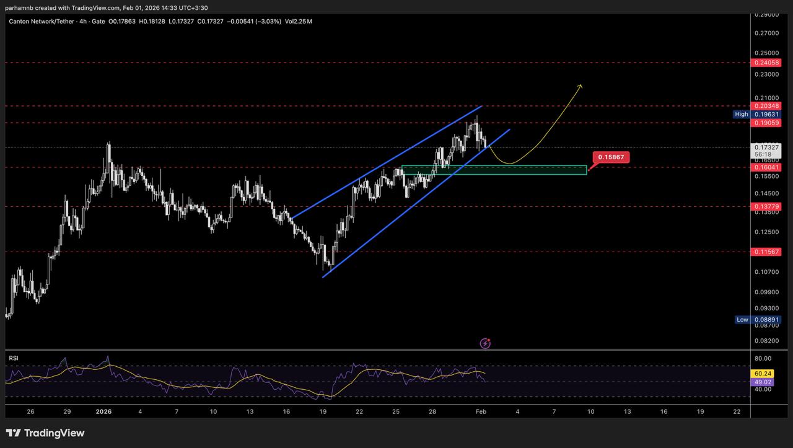Click the 0.11567 price level label

pyautogui.click(x=765, y=252)
